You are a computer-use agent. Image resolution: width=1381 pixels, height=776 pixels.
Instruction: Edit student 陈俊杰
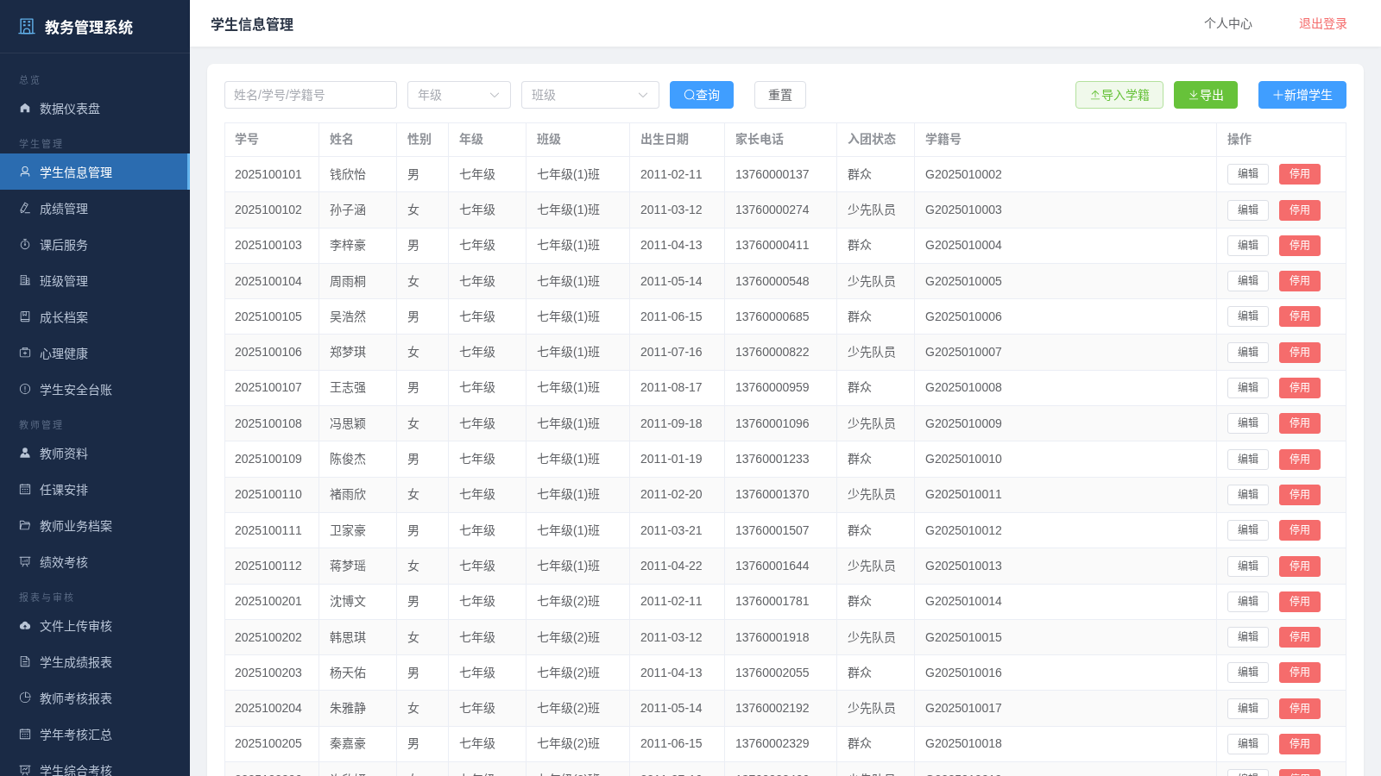tap(1248, 459)
